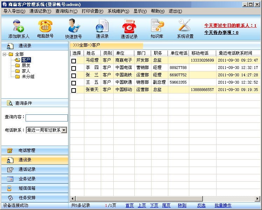Select the 朋友 group in tree
The width and height of the screenshot is (262, 210).
coord(26,65)
